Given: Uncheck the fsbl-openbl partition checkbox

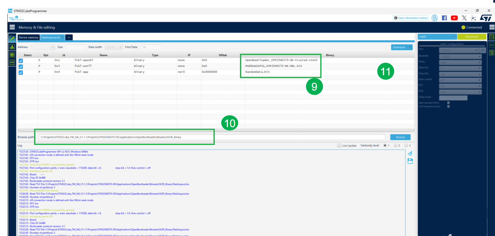Looking at the screenshot, I should [x=21, y=61].
